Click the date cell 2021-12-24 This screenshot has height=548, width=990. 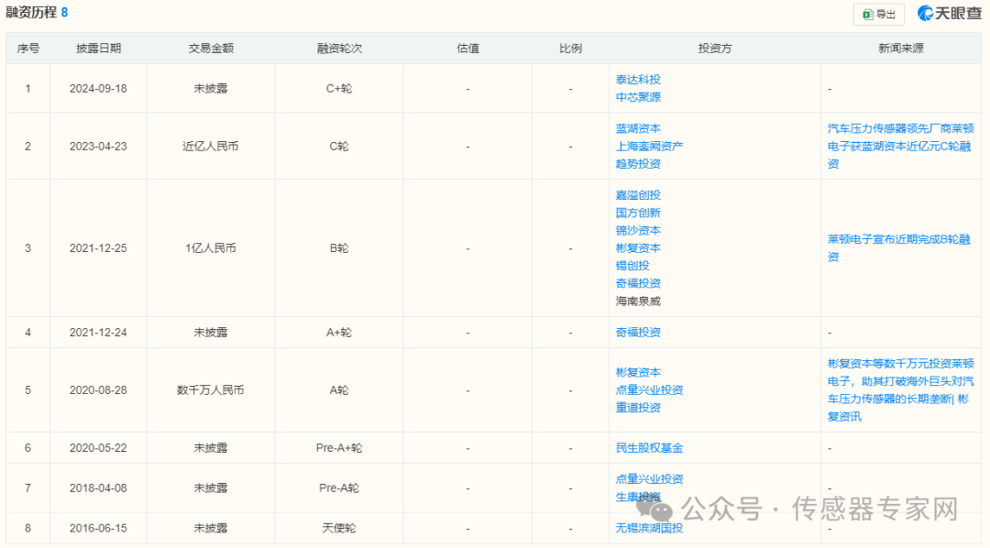98,333
